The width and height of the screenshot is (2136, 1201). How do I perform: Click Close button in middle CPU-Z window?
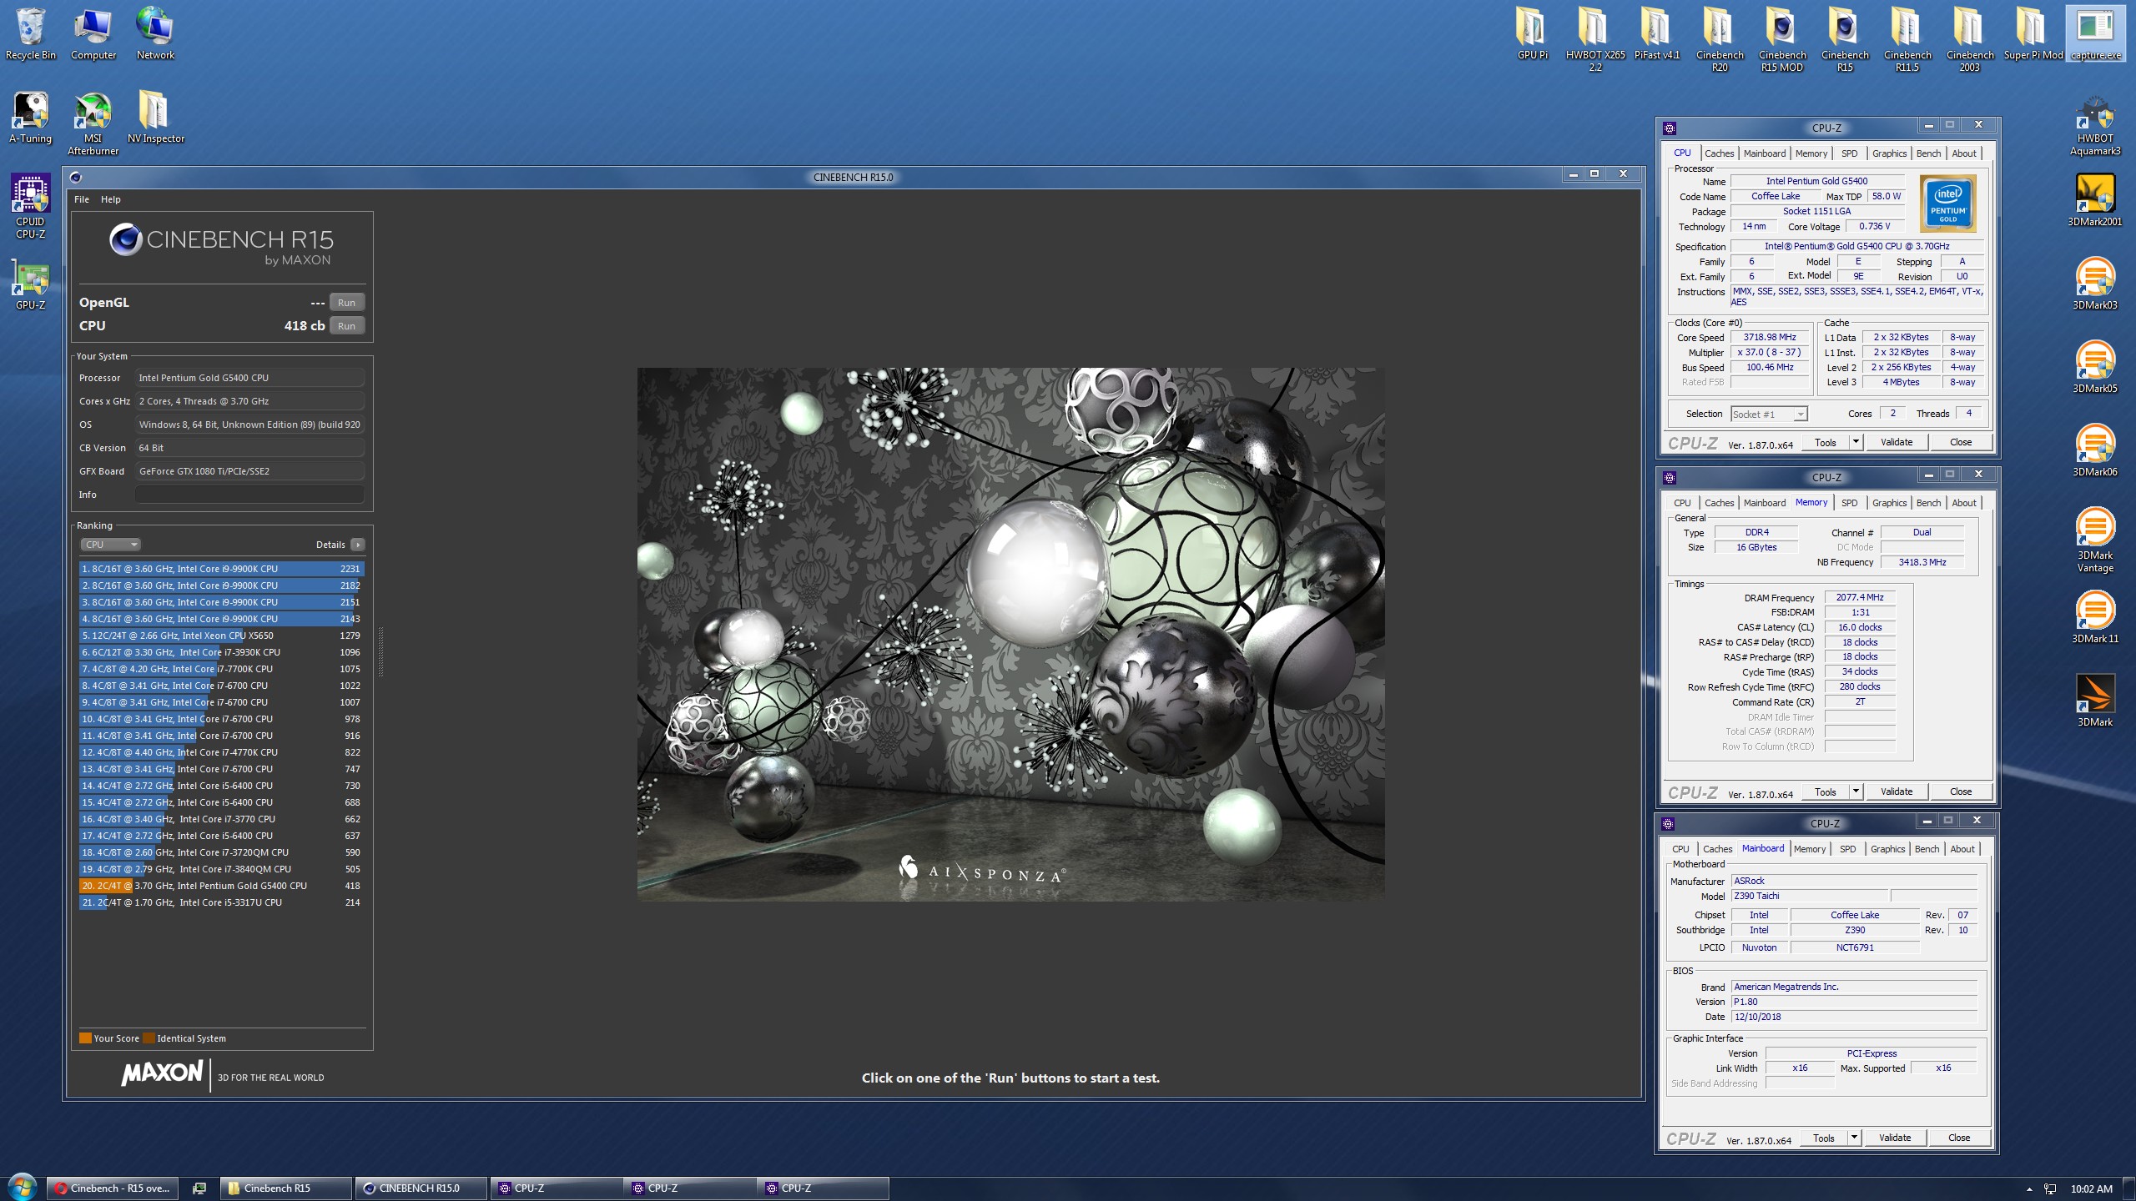click(1960, 791)
